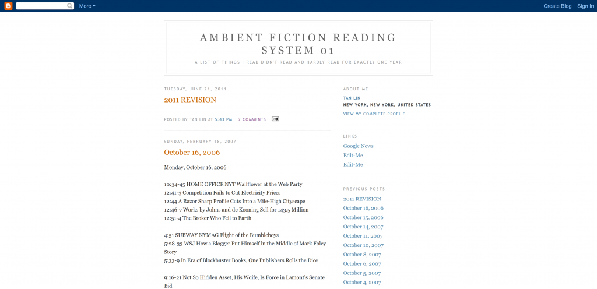
Task: Click the 5:43 PM timestamp link
Action: tap(223, 119)
